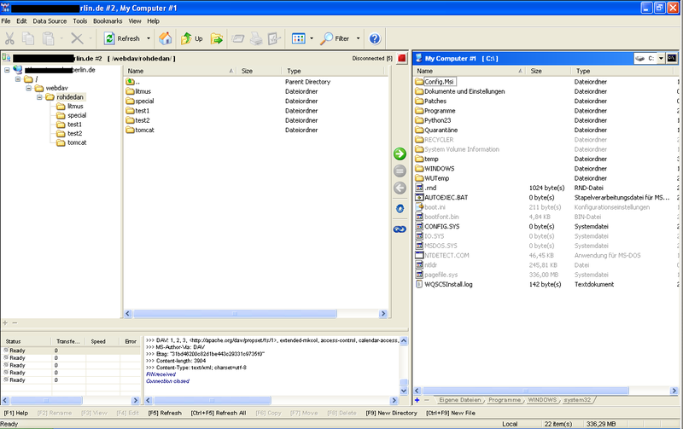Open the home folder icon in toolbar
Image resolution: width=683 pixels, height=429 pixels.
[165, 38]
